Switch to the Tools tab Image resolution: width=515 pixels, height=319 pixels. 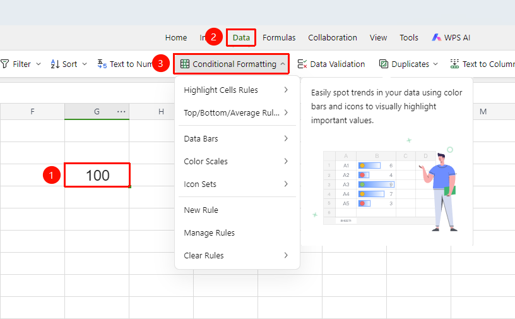(x=409, y=38)
